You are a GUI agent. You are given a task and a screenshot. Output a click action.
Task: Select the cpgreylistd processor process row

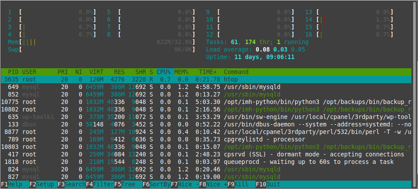[206, 139]
